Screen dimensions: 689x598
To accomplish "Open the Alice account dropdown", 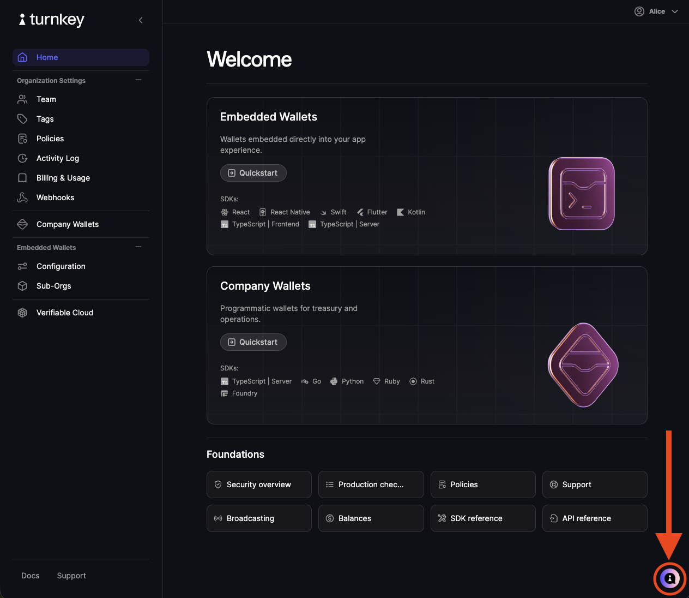I will (x=656, y=11).
